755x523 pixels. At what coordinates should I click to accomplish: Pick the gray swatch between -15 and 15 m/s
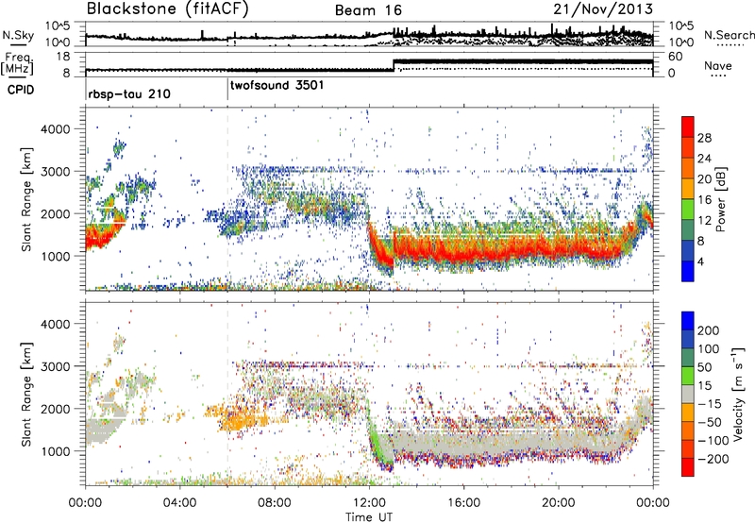pyautogui.click(x=688, y=395)
